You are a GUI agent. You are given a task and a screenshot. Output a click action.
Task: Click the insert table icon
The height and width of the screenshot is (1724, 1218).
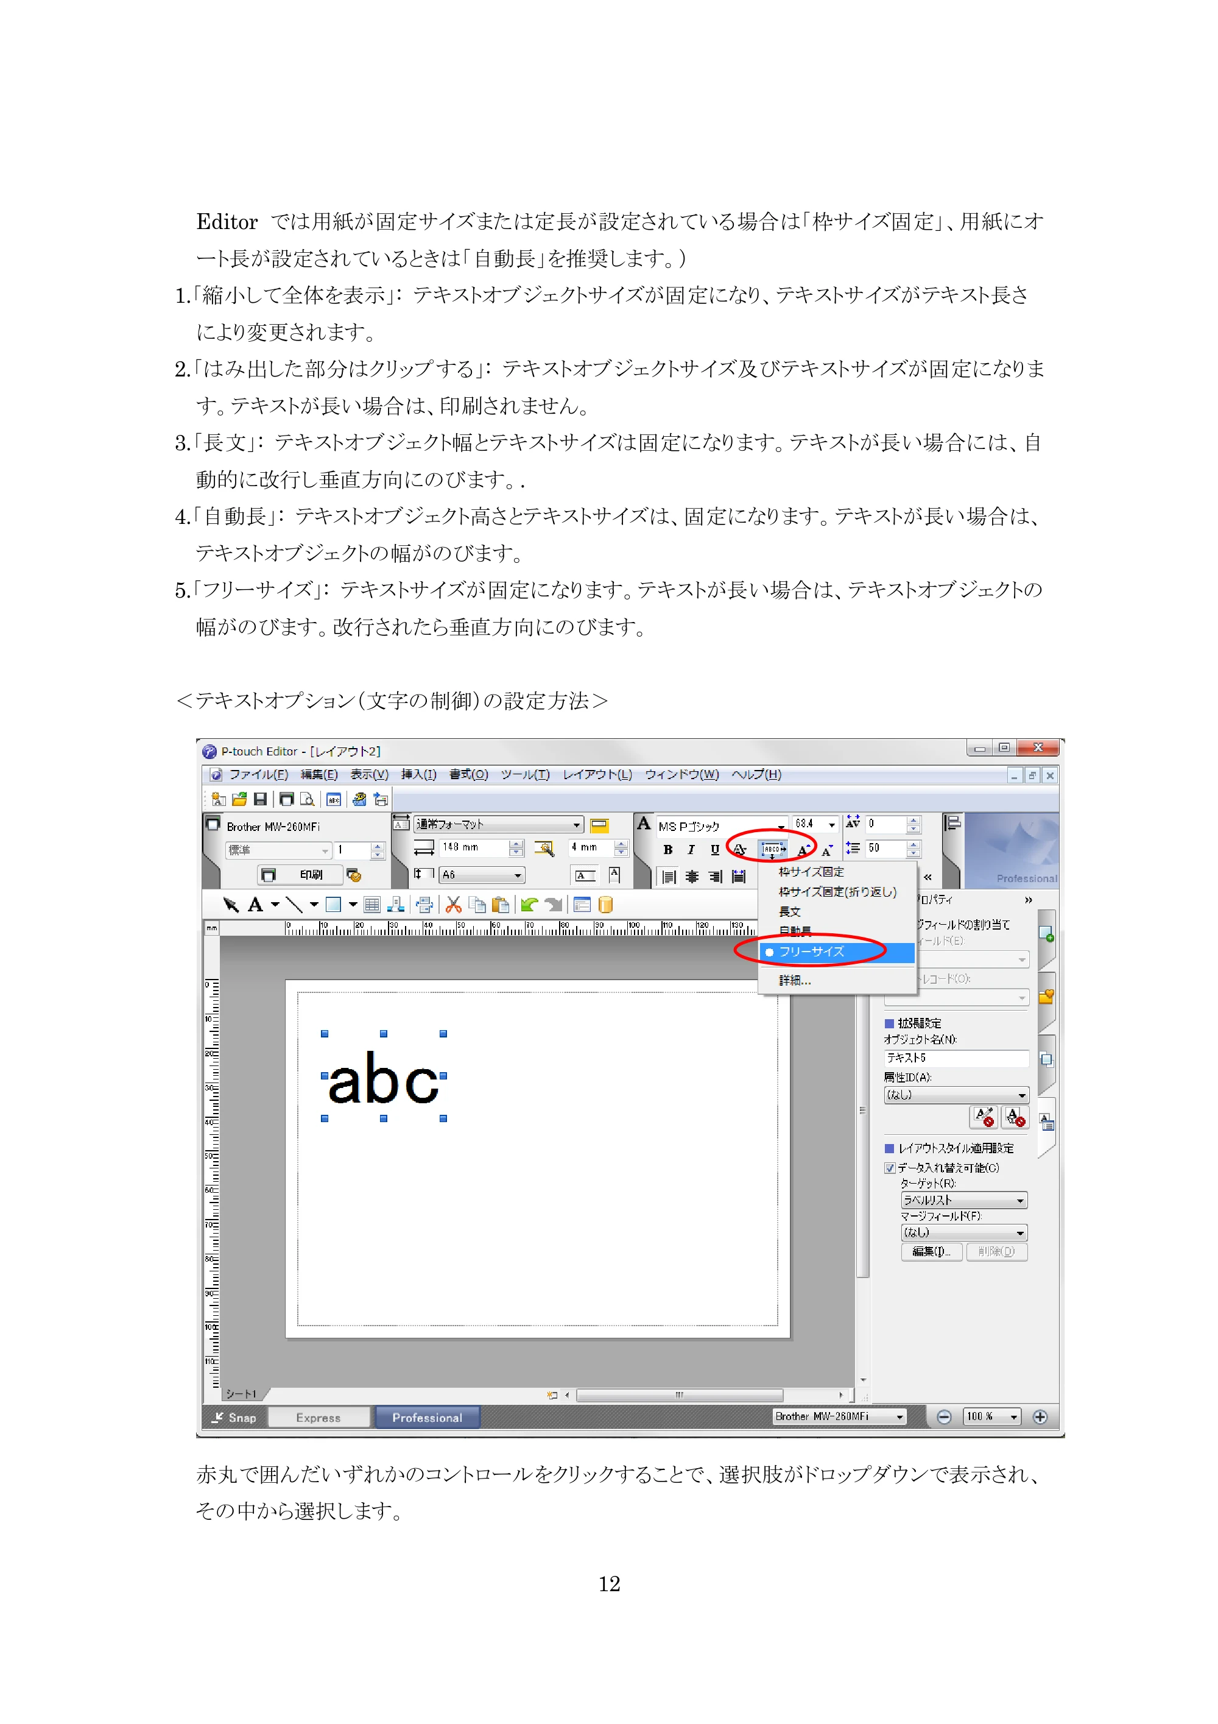click(x=371, y=905)
